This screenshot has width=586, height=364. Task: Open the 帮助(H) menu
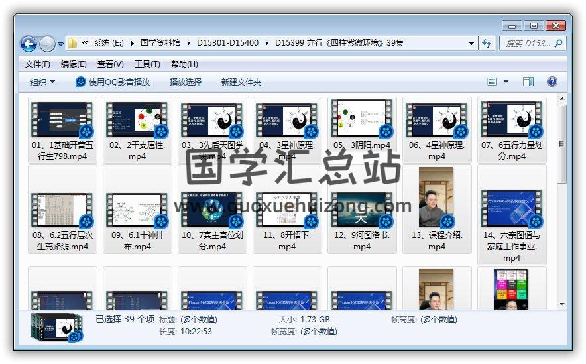pos(184,64)
